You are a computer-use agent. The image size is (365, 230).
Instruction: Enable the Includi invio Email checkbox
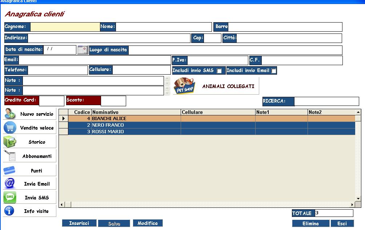274,71
